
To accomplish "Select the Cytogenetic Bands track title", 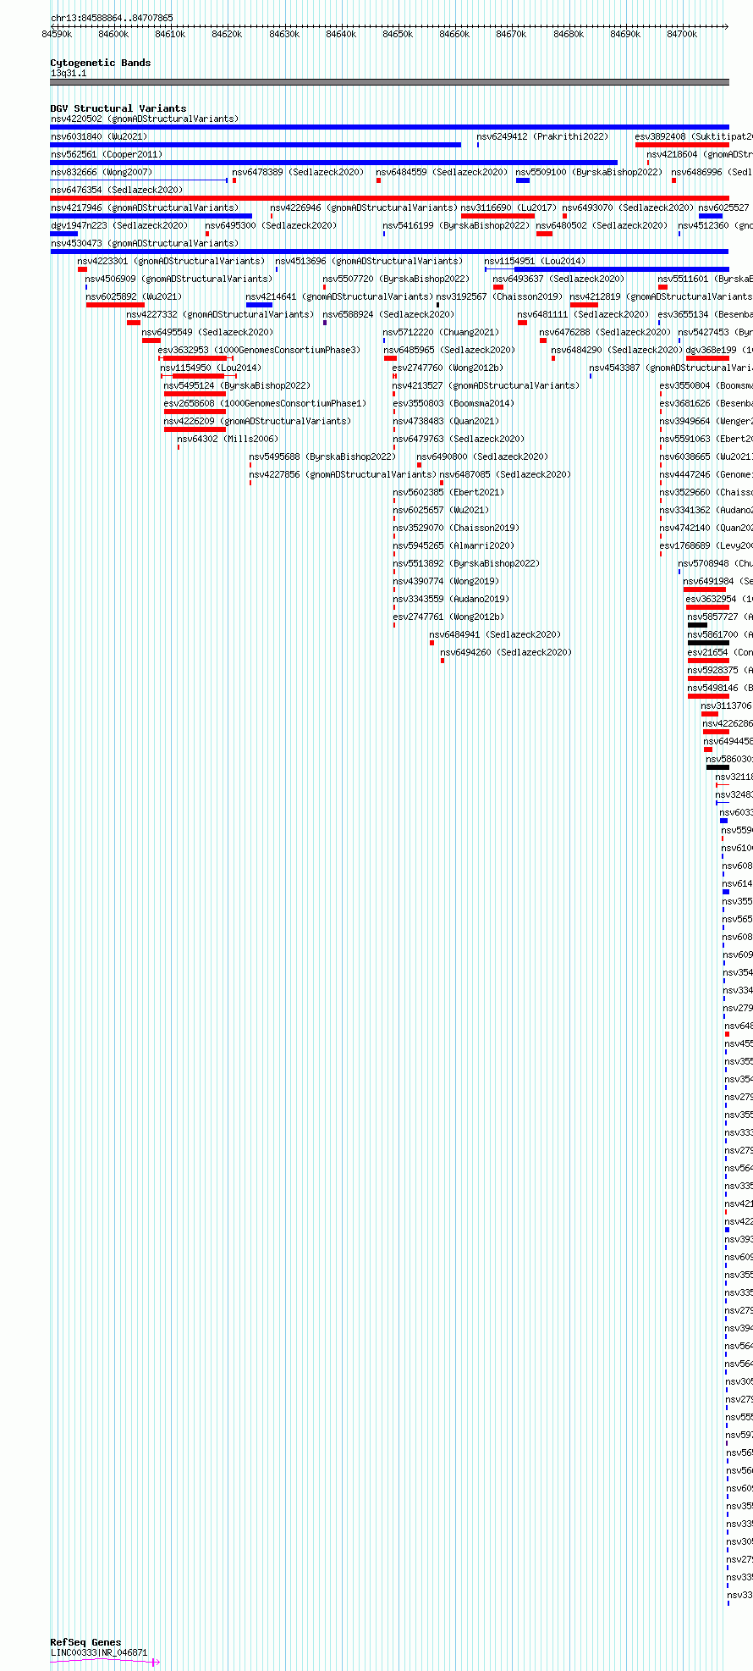I will click(100, 63).
